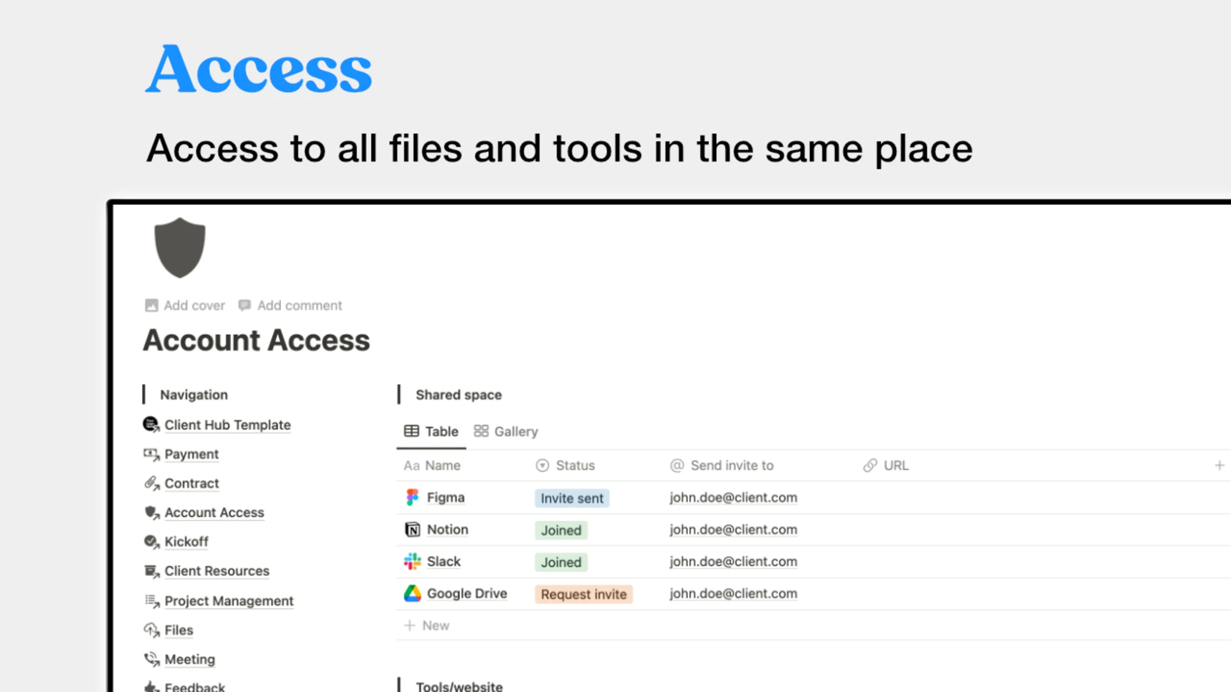Add a New row to table
This screenshot has height=692, width=1231.
coord(427,625)
